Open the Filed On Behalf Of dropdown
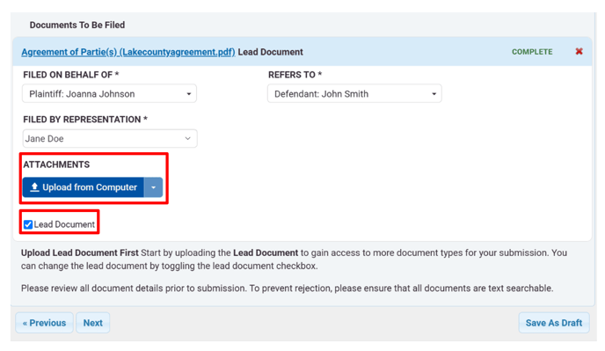The width and height of the screenshot is (605, 351). (110, 94)
